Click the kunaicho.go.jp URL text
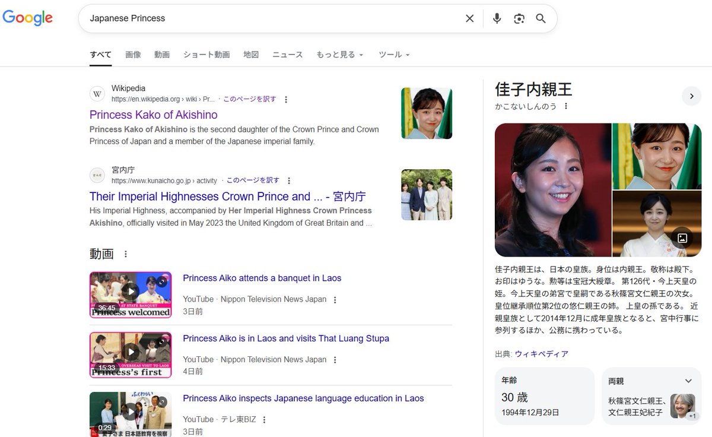Screen dimensions: 712x437 click(164, 181)
